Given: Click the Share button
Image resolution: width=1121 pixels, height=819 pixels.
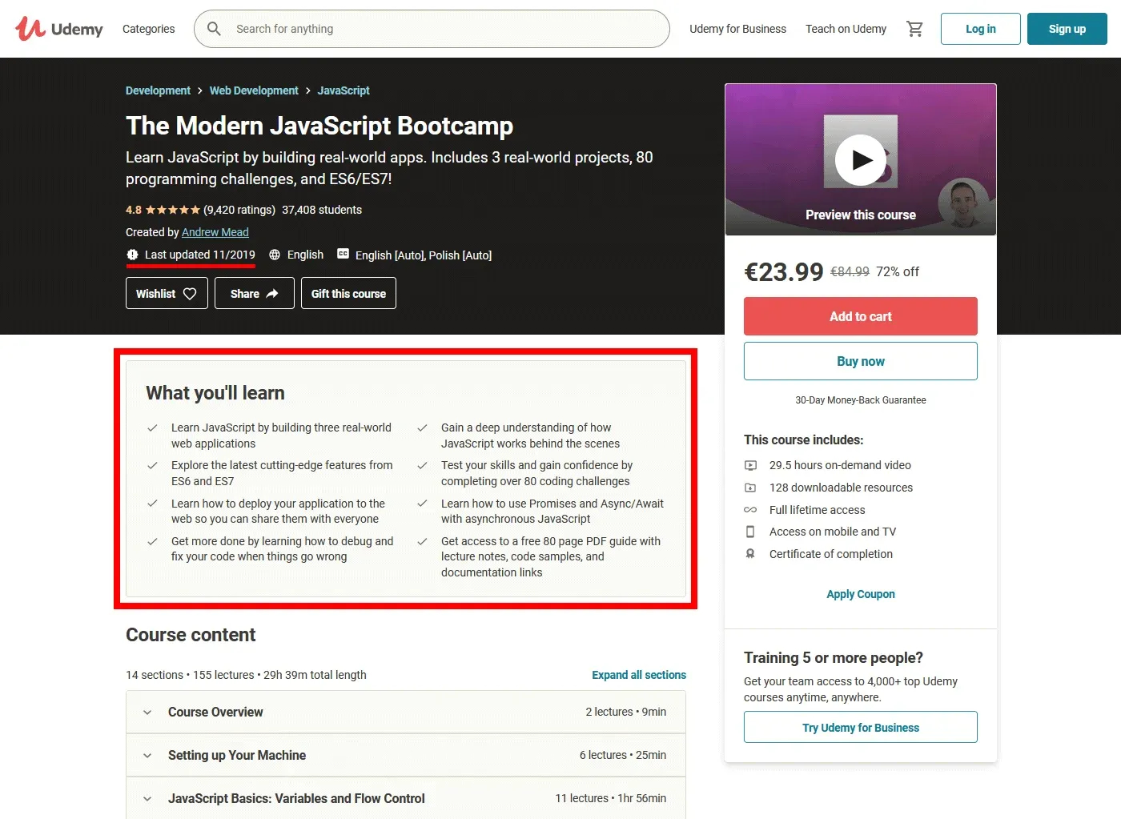Looking at the screenshot, I should pyautogui.click(x=255, y=293).
